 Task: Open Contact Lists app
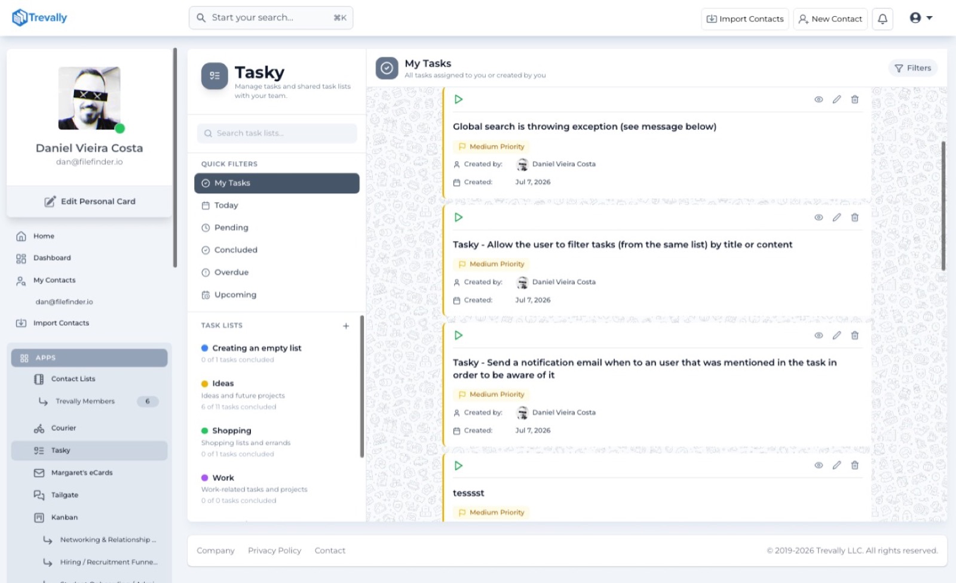click(x=73, y=380)
